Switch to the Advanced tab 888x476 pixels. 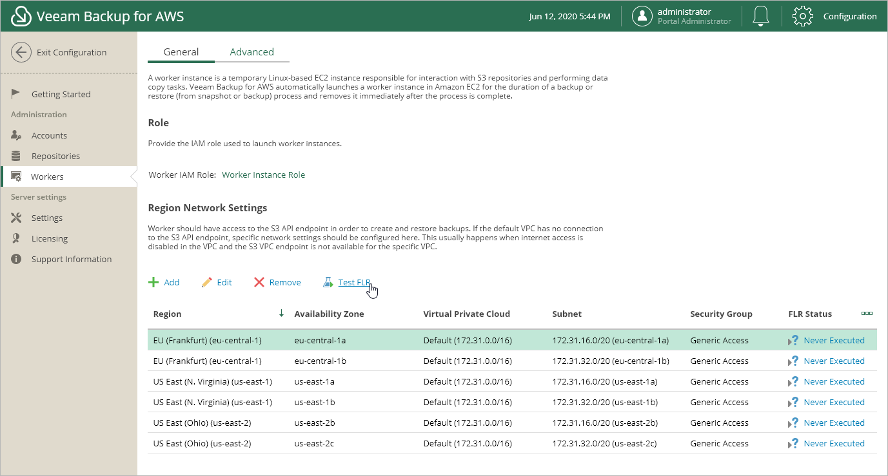pos(252,52)
